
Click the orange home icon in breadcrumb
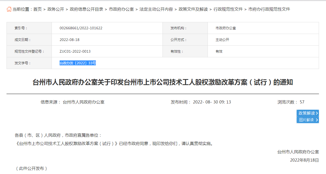(x=9, y=9)
